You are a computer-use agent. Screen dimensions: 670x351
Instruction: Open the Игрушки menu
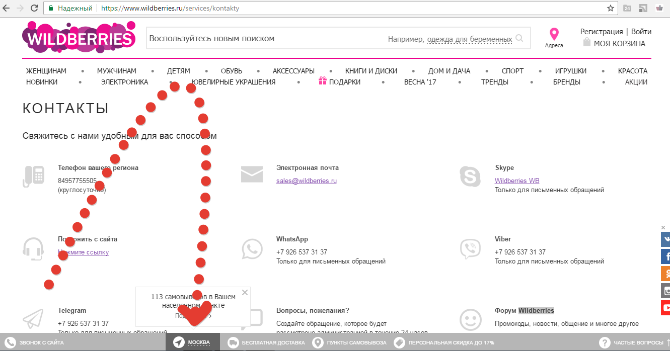(571, 71)
